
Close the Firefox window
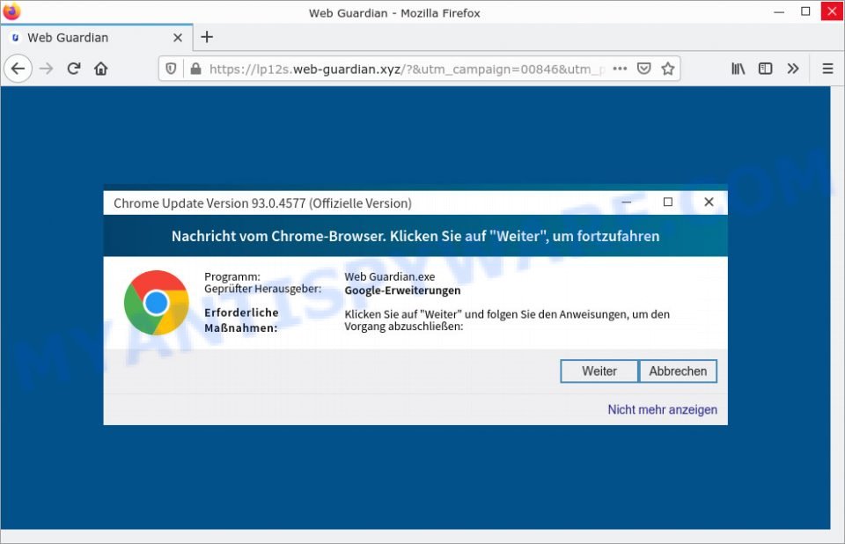tap(832, 11)
